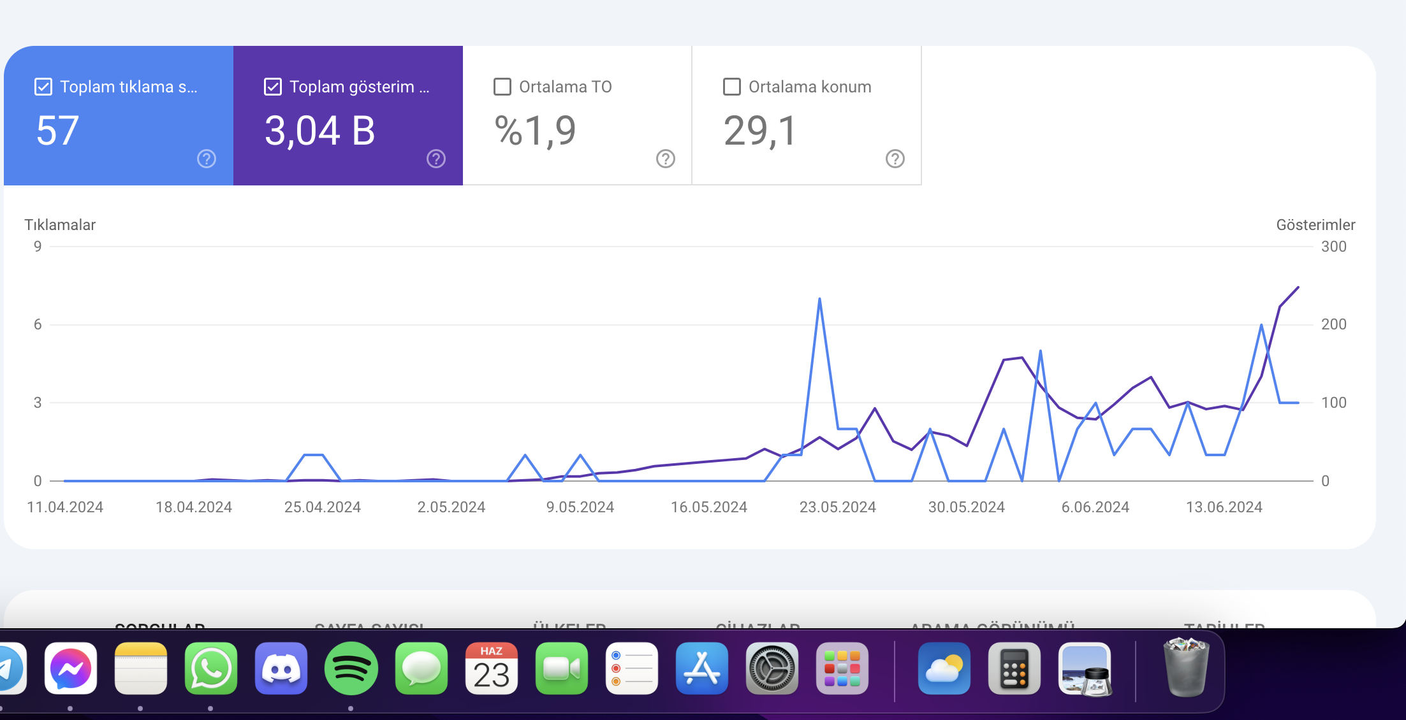Click the 23.05.2024 date label
Screen dimensions: 1406x720
coord(838,507)
